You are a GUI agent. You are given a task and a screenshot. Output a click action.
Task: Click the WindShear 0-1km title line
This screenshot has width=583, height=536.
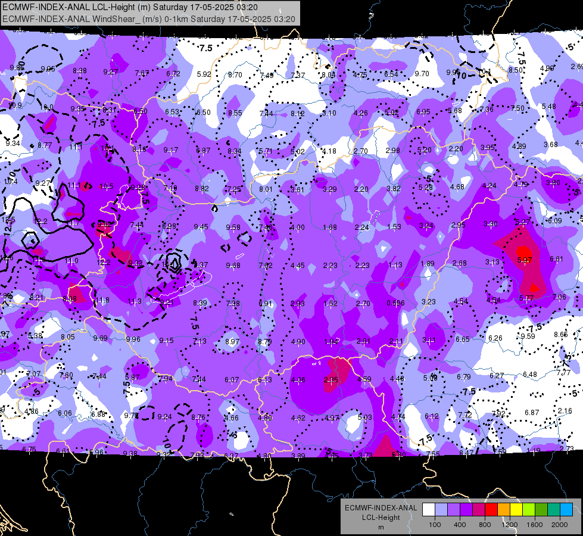tap(149, 19)
